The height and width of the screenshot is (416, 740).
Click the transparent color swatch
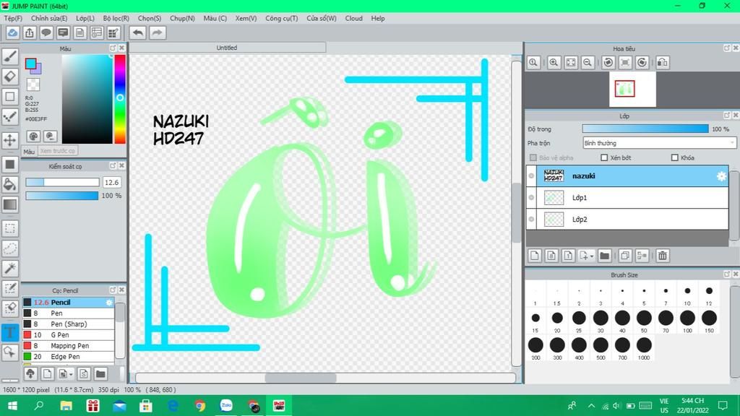pos(33,84)
